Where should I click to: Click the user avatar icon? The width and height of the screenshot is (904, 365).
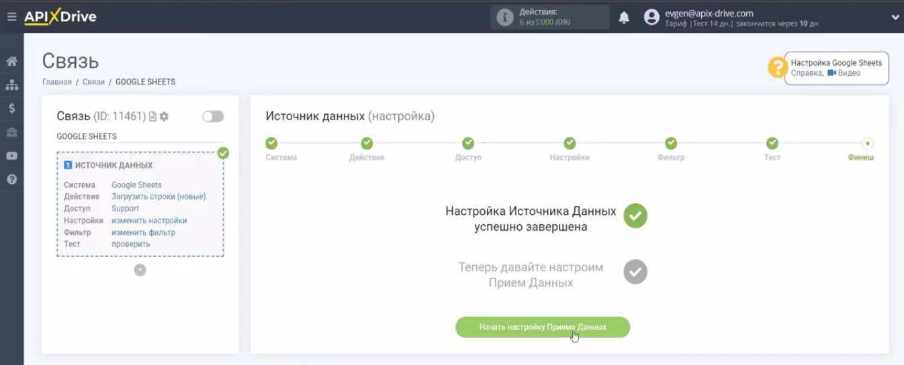pos(651,17)
